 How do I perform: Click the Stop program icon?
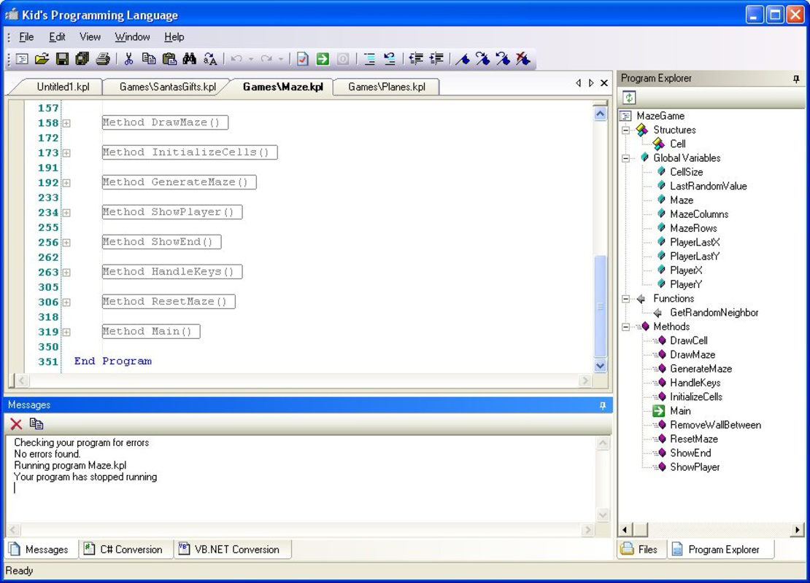tap(343, 59)
